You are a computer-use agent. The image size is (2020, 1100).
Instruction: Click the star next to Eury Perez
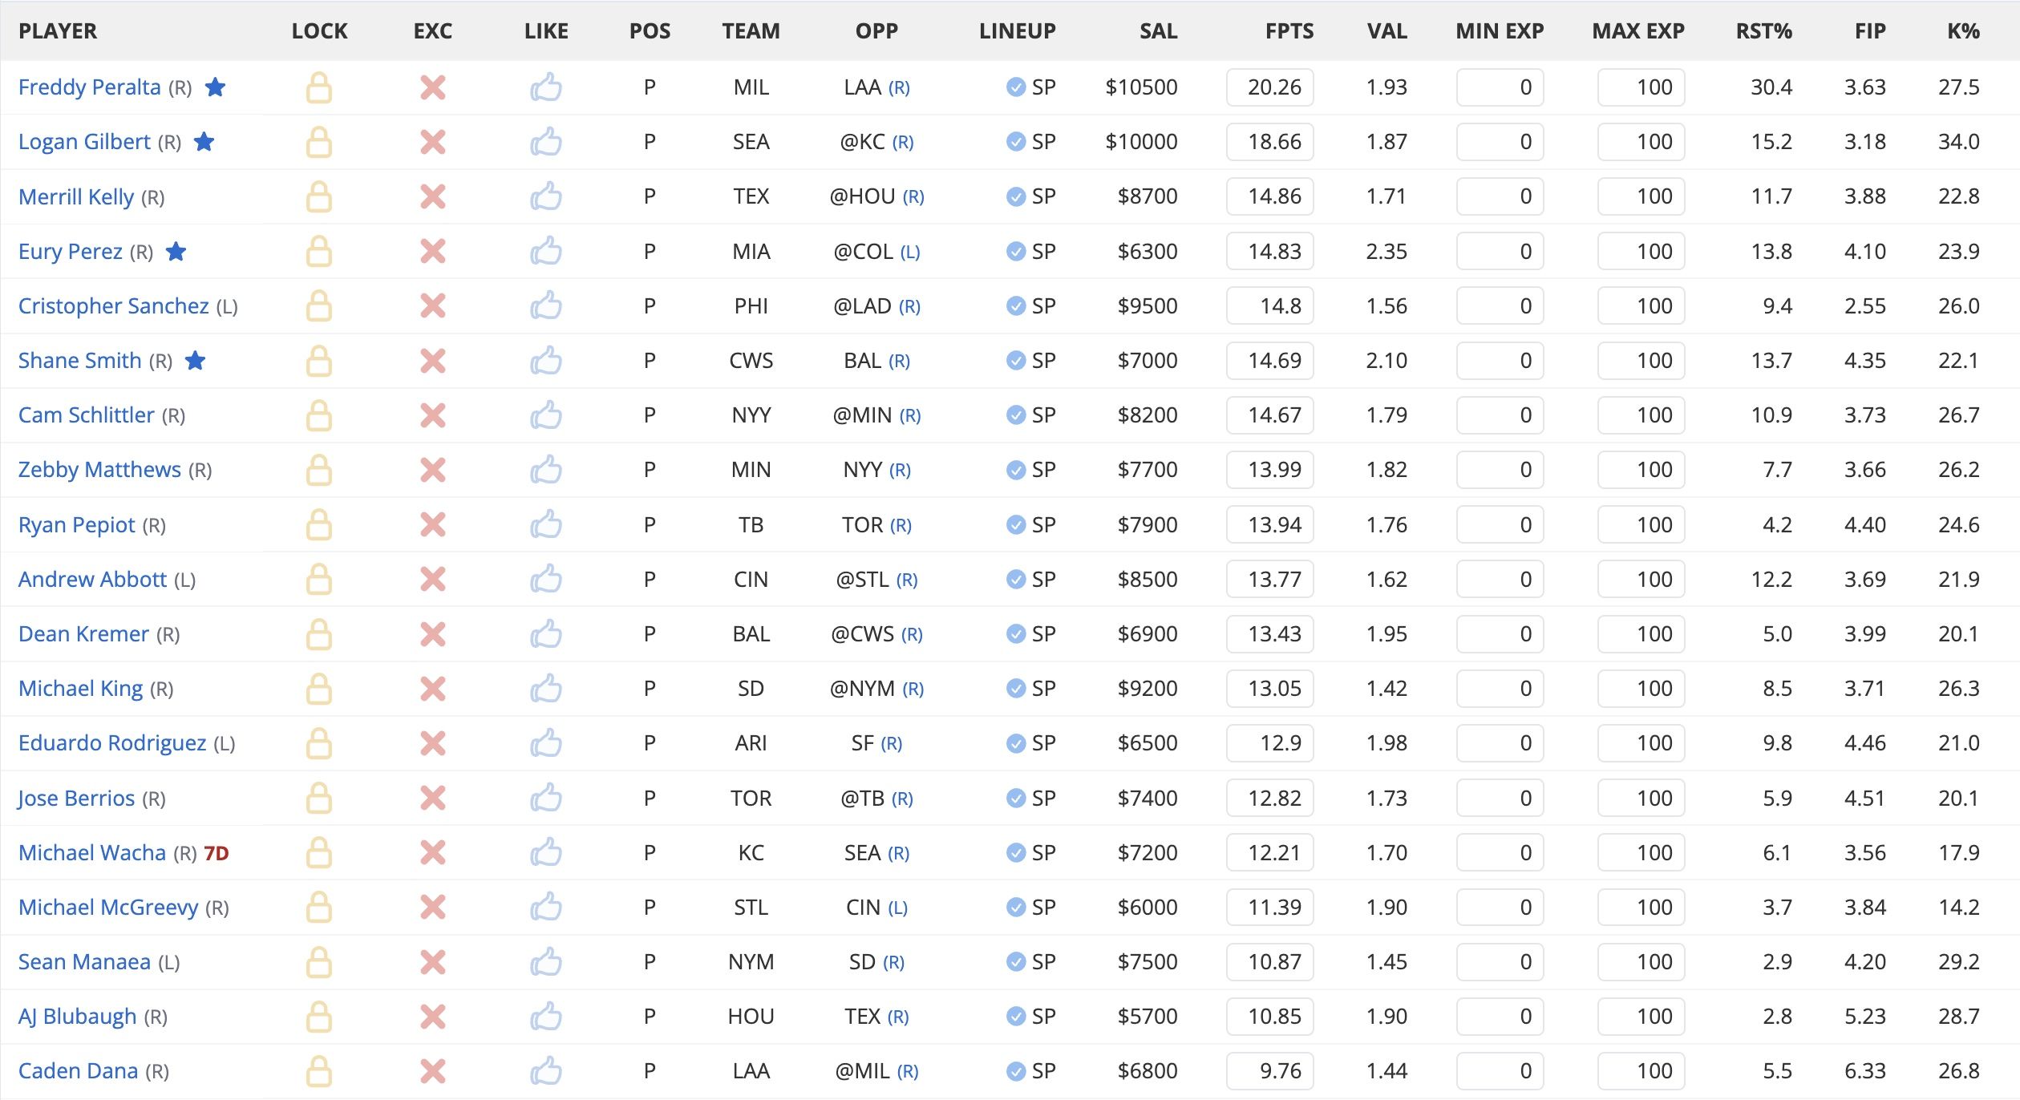pyautogui.click(x=176, y=252)
